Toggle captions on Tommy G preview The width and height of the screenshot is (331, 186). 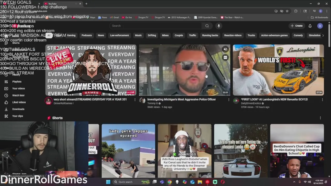tap(225, 58)
